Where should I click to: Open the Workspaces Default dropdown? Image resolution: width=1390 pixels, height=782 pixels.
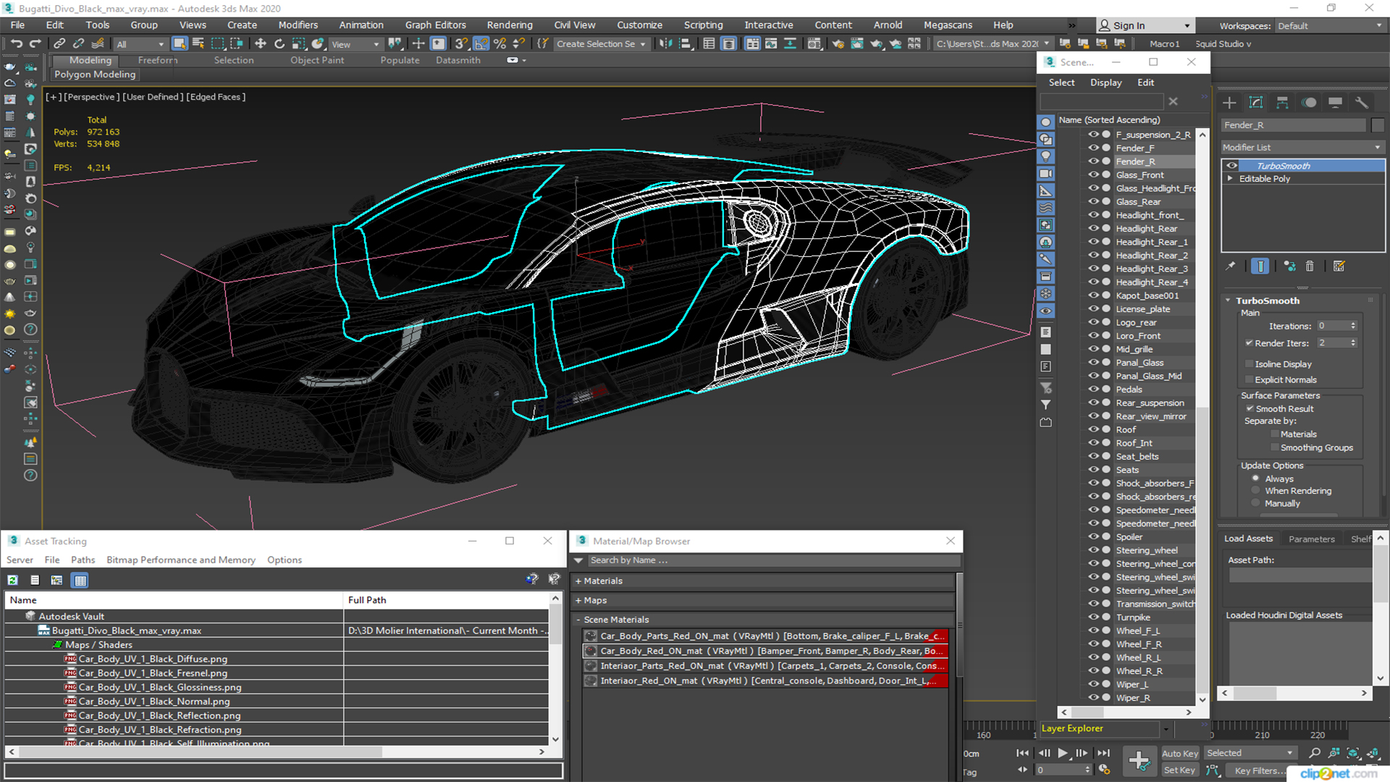[1329, 26]
